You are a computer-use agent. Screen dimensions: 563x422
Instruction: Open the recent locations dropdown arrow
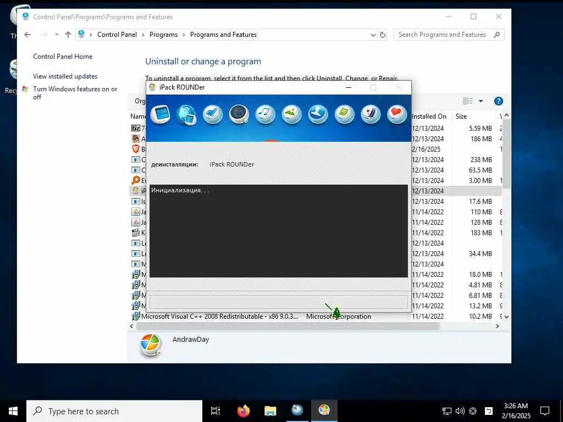pyautogui.click(x=57, y=35)
